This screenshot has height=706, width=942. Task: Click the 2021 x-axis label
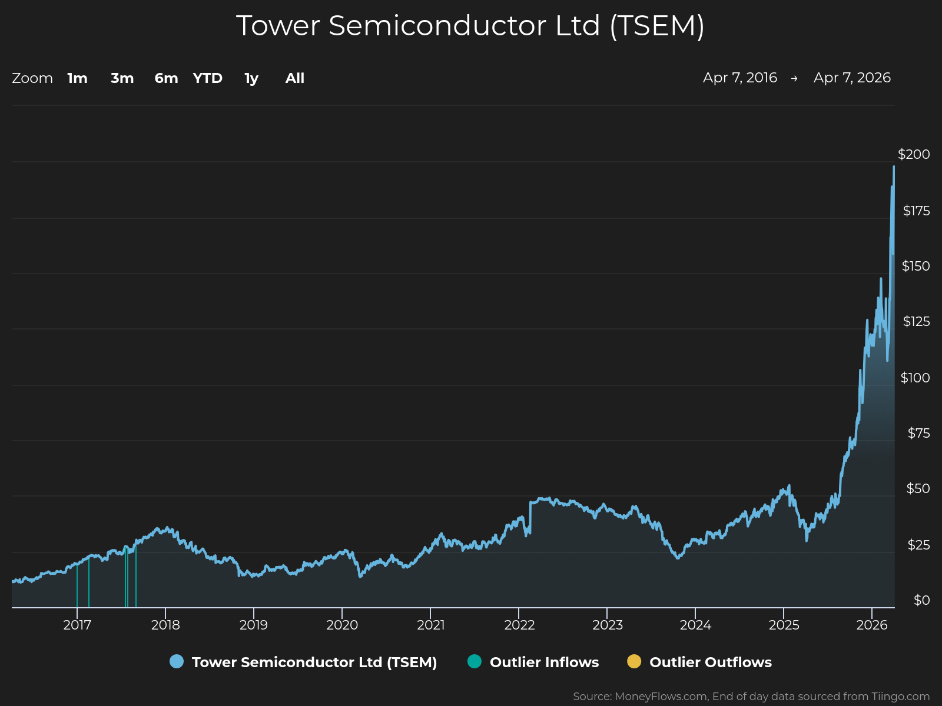(x=431, y=625)
